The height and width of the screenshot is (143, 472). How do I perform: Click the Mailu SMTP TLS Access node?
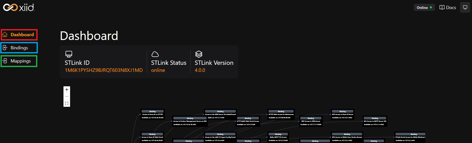278,137
